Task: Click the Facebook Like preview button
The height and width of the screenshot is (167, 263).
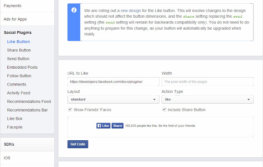Action: pyautogui.click(x=103, y=126)
